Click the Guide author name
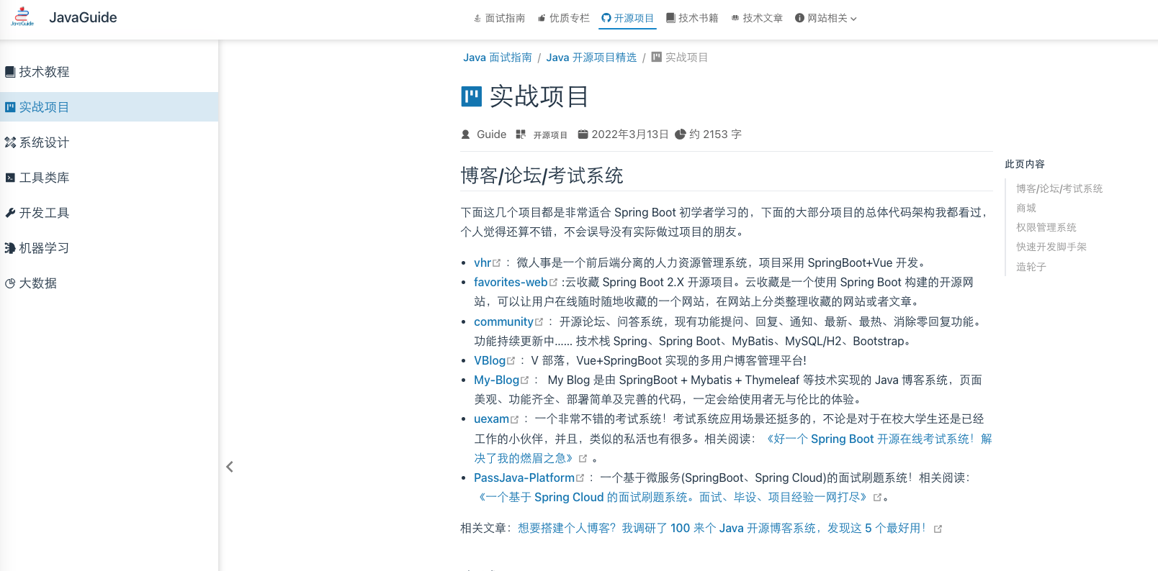The width and height of the screenshot is (1158, 571). pyautogui.click(x=491, y=134)
